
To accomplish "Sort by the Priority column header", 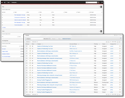I will 96,44.
